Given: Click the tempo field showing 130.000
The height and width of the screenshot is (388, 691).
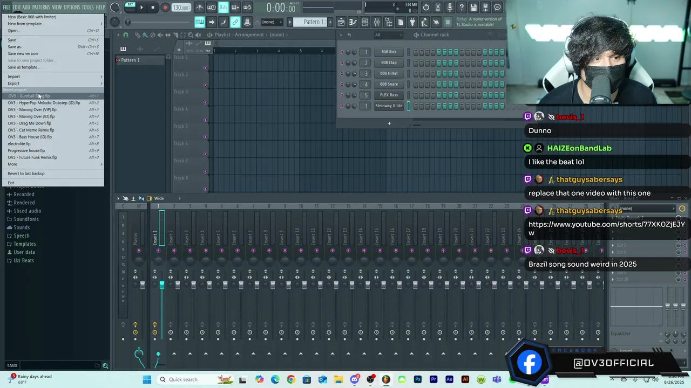Looking at the screenshot, I should point(181,8).
